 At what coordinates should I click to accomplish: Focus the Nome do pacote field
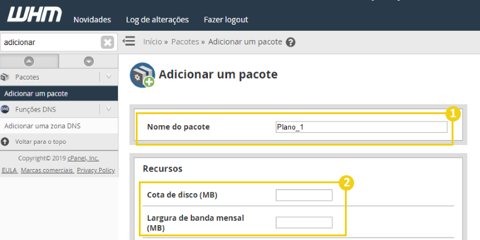point(361,127)
